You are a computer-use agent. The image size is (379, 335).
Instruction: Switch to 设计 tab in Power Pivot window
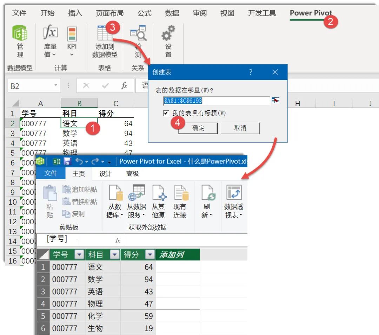click(106, 174)
